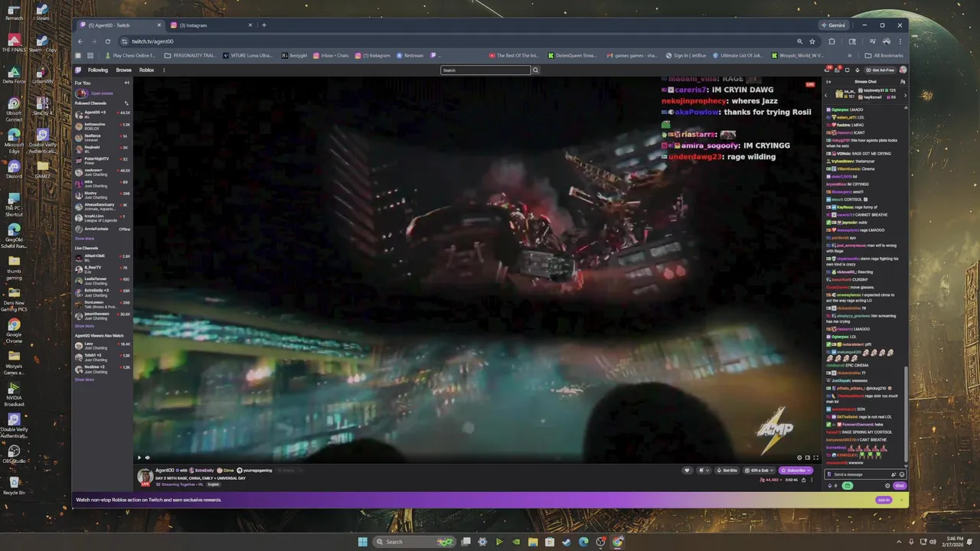Show more Agent00 Viewers Also Watch

pos(84,380)
